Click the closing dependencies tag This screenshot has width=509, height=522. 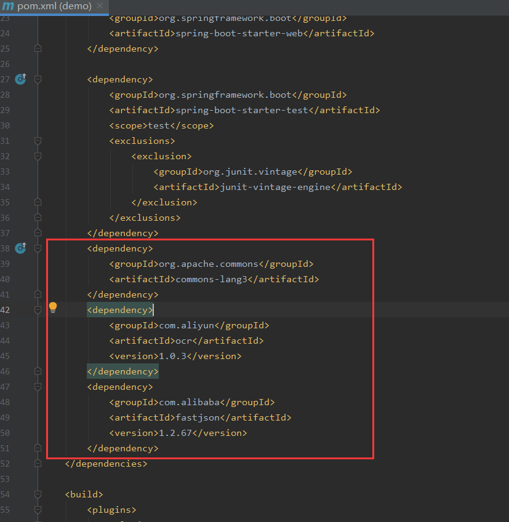click(x=106, y=464)
